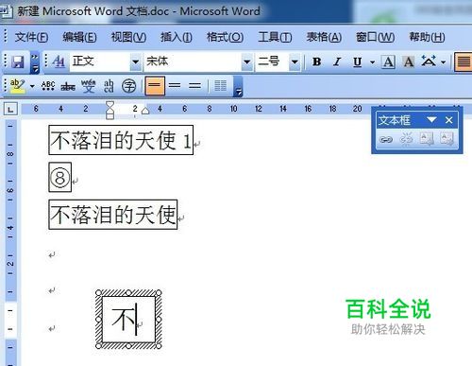The image size is (472, 366).
Task: Toggle 1.5 line spacing button
Action: click(175, 85)
